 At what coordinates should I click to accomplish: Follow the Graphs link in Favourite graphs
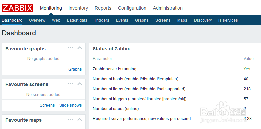(75, 69)
